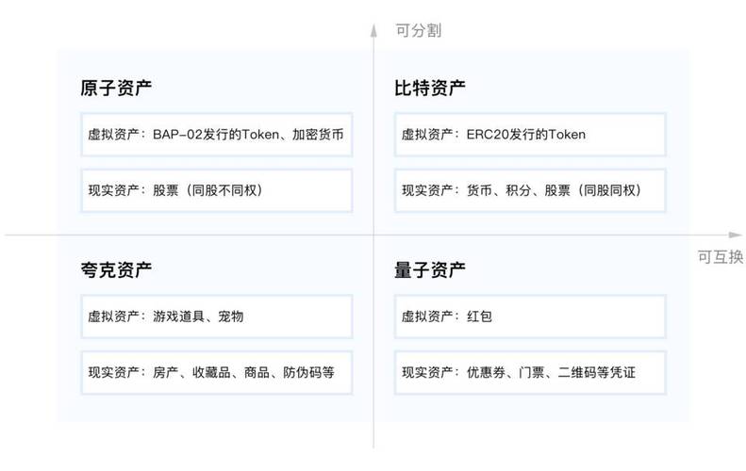Click the 游戏道具、宠物 virtual asset box

tap(217, 317)
